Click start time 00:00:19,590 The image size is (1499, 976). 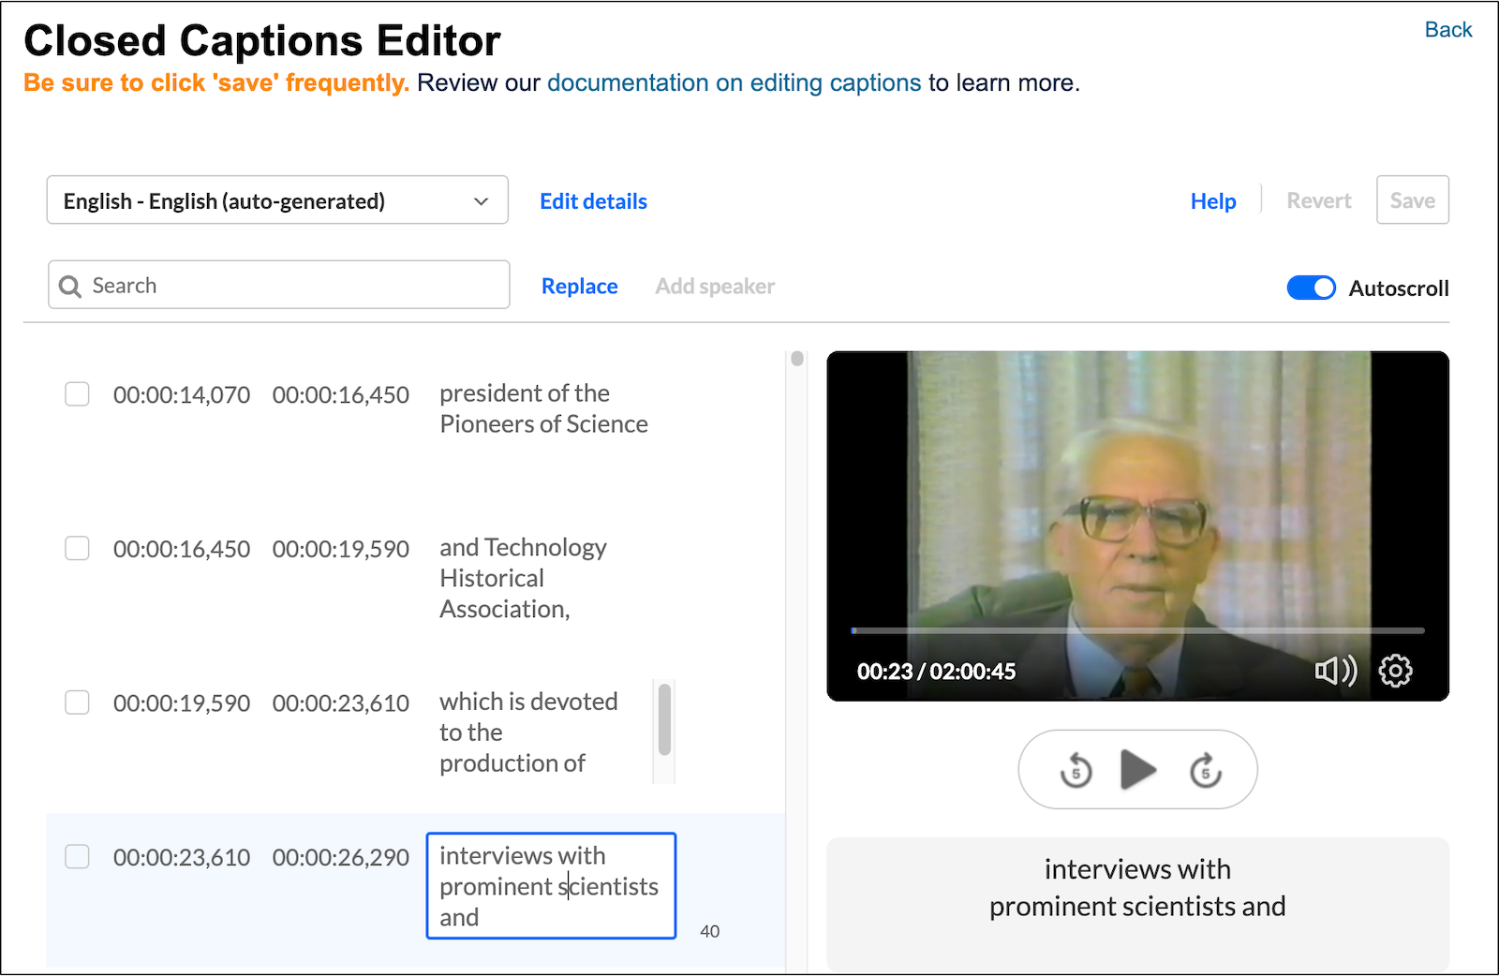(182, 703)
